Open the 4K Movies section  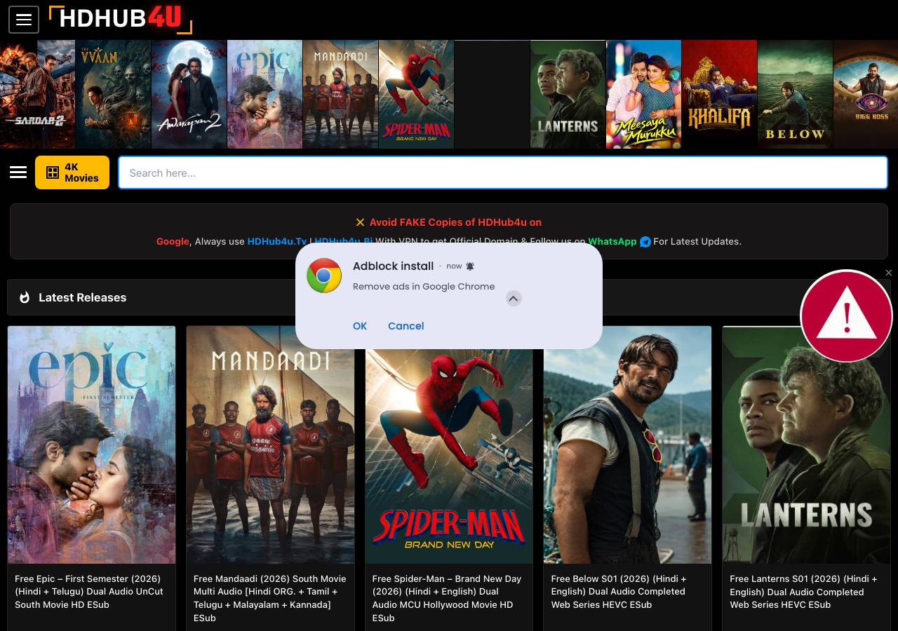pos(72,172)
